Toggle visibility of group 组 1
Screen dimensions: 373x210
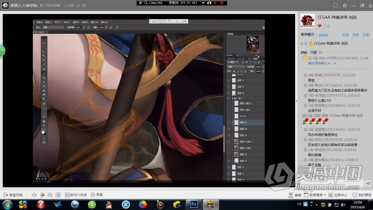click(x=228, y=98)
